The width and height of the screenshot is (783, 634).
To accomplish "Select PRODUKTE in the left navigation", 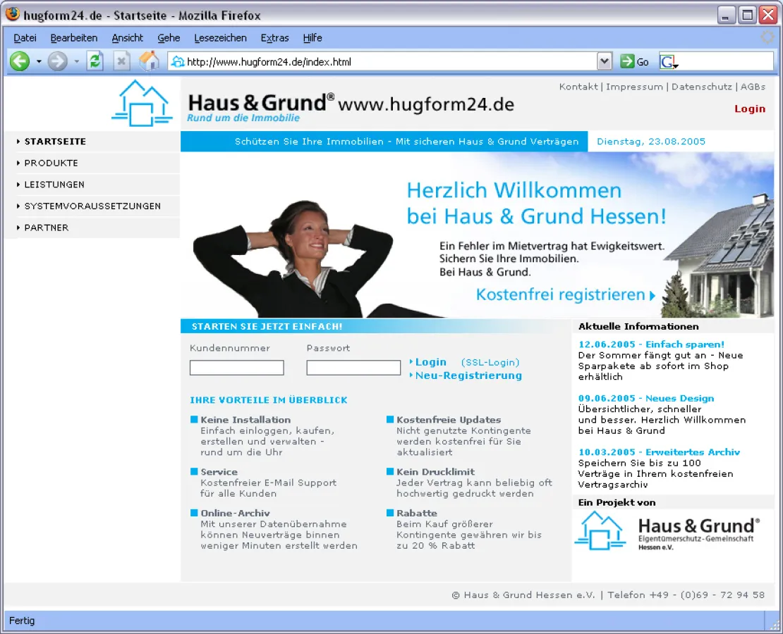I will click(51, 163).
